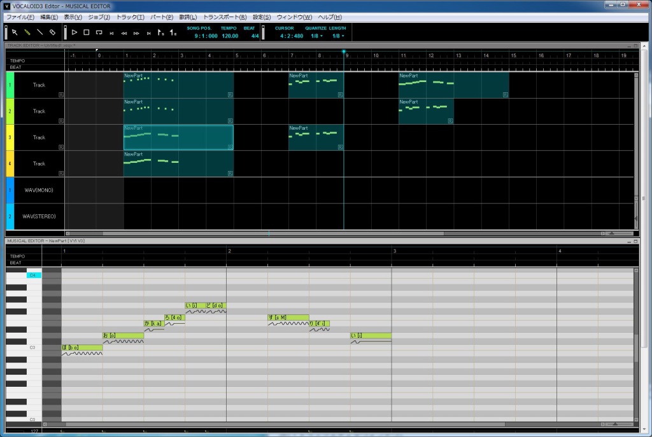Image resolution: width=652 pixels, height=437 pixels.
Task: Select the WAV(MONO) track header
Action: 39,190
